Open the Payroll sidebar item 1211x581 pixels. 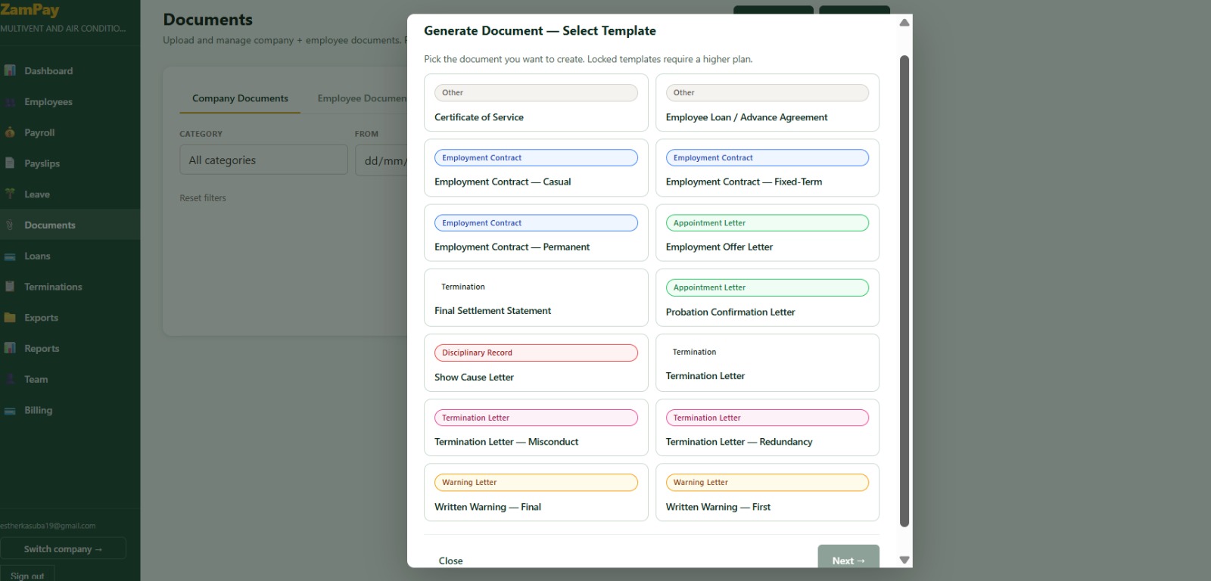click(70, 132)
